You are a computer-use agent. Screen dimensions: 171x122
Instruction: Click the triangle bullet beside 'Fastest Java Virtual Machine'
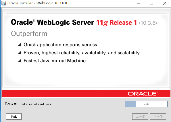(x=20, y=61)
